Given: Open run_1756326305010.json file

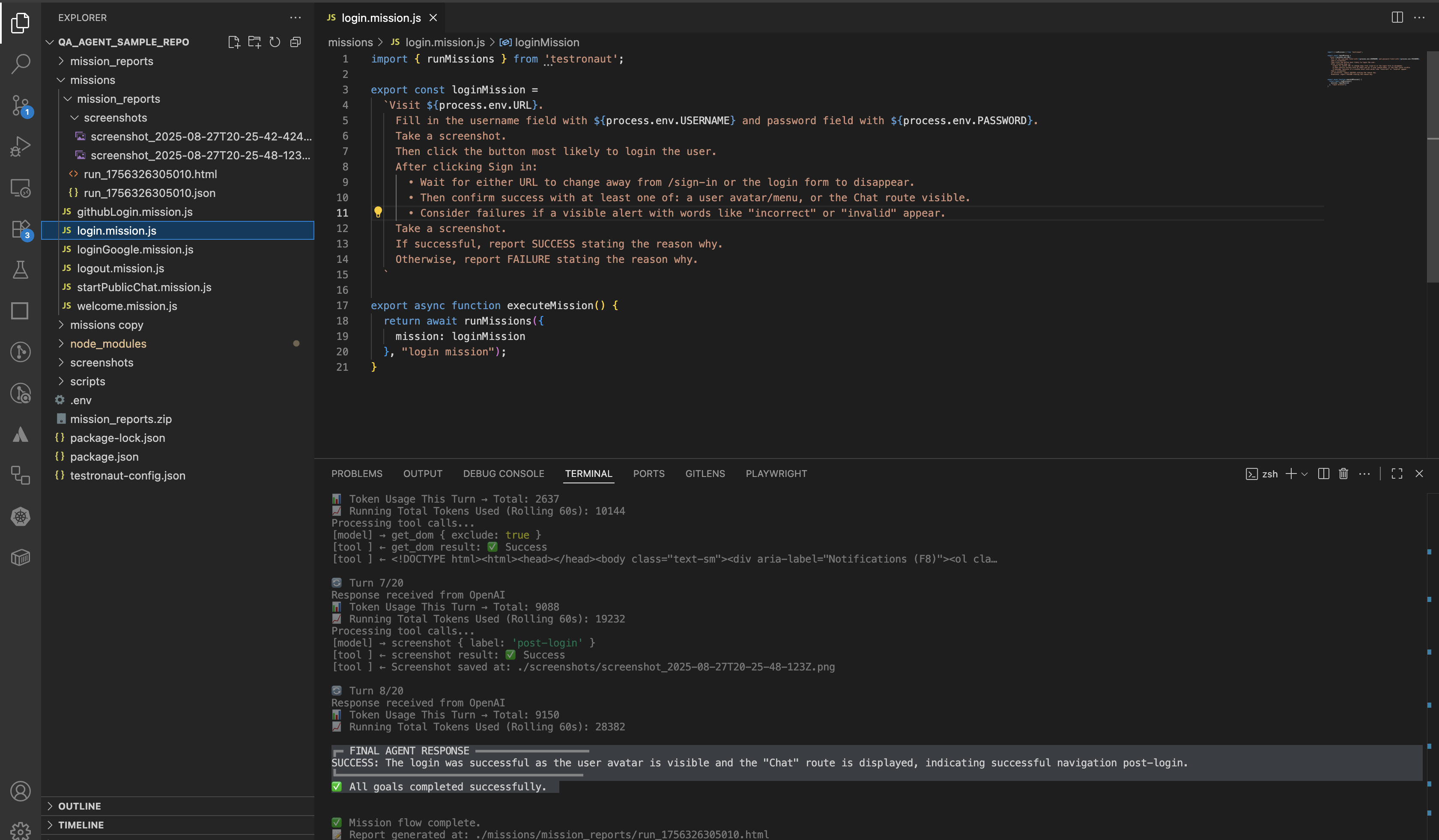Looking at the screenshot, I should point(178,193).
